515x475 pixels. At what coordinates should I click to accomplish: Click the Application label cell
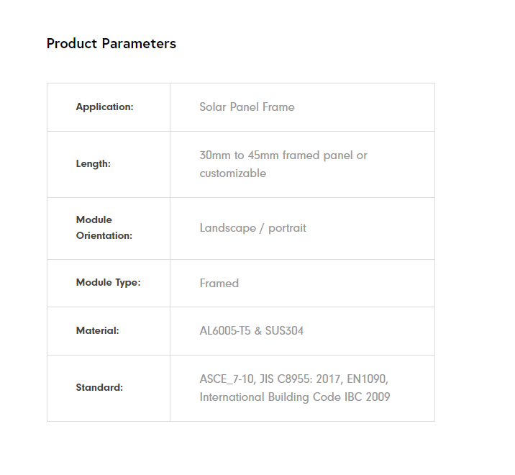(x=104, y=107)
